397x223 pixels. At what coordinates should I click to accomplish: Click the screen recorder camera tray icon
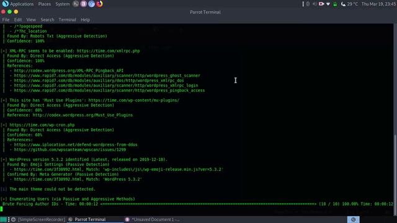point(321,4)
